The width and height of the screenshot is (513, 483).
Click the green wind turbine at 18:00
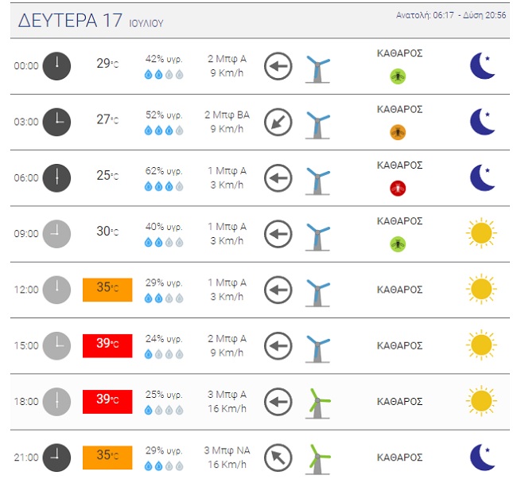pos(317,403)
